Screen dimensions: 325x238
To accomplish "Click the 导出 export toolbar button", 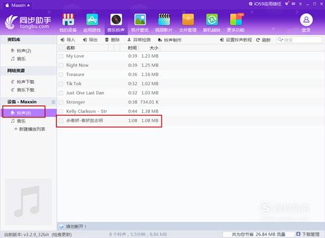I will pyautogui.click(x=90, y=40).
